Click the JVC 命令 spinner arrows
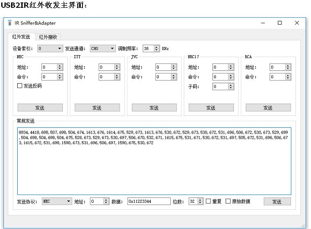This screenshot has height=229, width=311. click(174, 77)
